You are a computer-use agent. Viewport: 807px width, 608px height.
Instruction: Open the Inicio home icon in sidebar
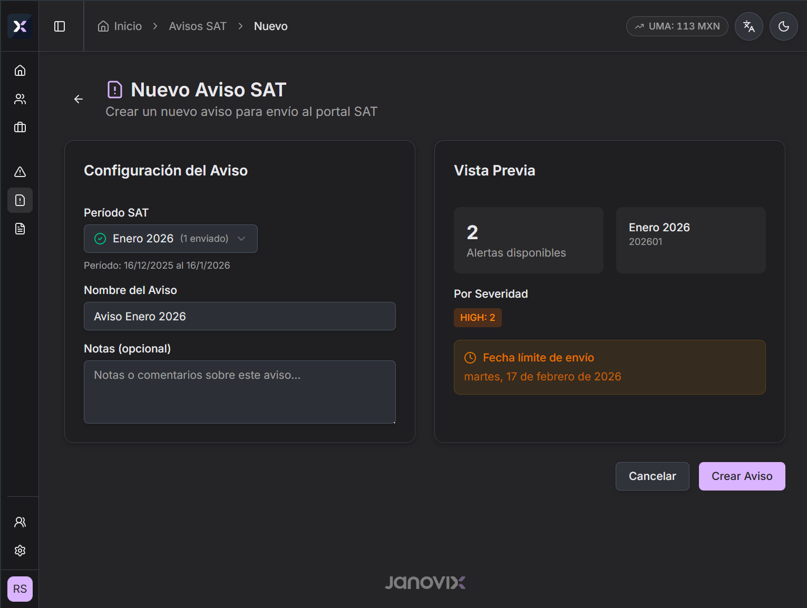20,70
